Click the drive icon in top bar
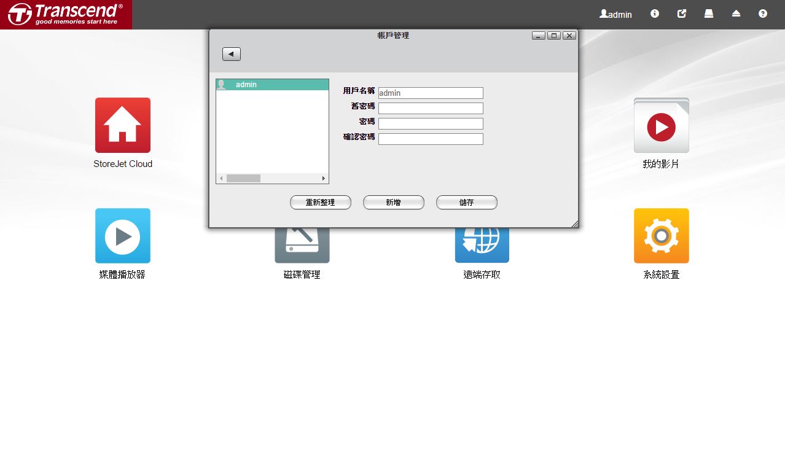 [x=709, y=14]
